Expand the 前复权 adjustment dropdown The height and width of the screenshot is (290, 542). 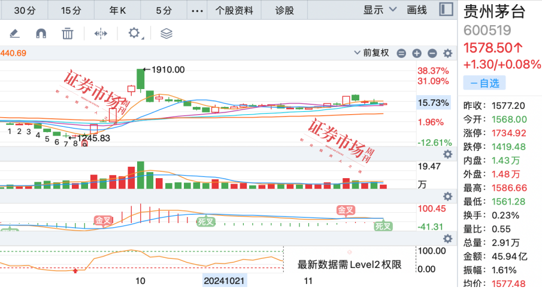[x=371, y=53]
